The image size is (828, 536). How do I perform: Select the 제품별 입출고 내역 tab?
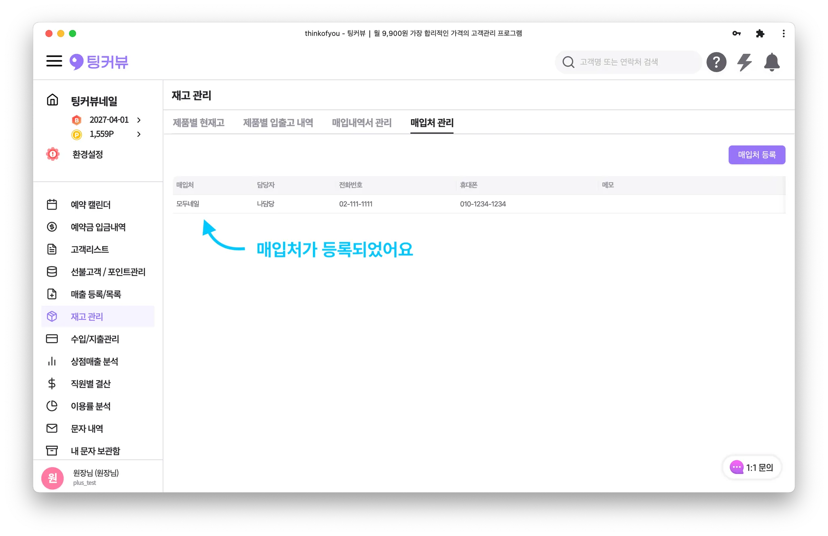click(278, 123)
